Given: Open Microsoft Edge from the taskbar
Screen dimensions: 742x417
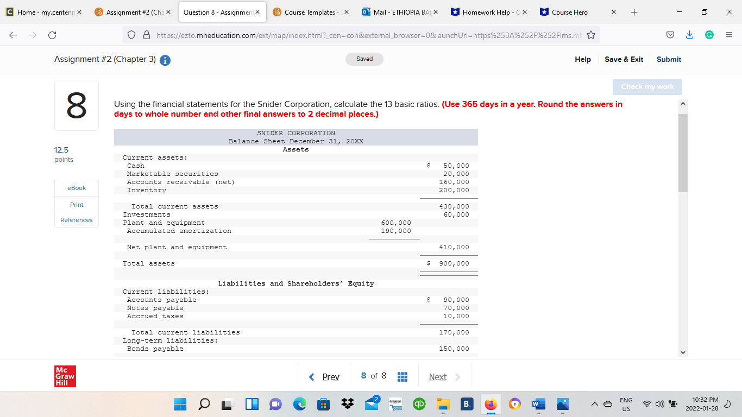Looking at the screenshot, I should point(300,405).
